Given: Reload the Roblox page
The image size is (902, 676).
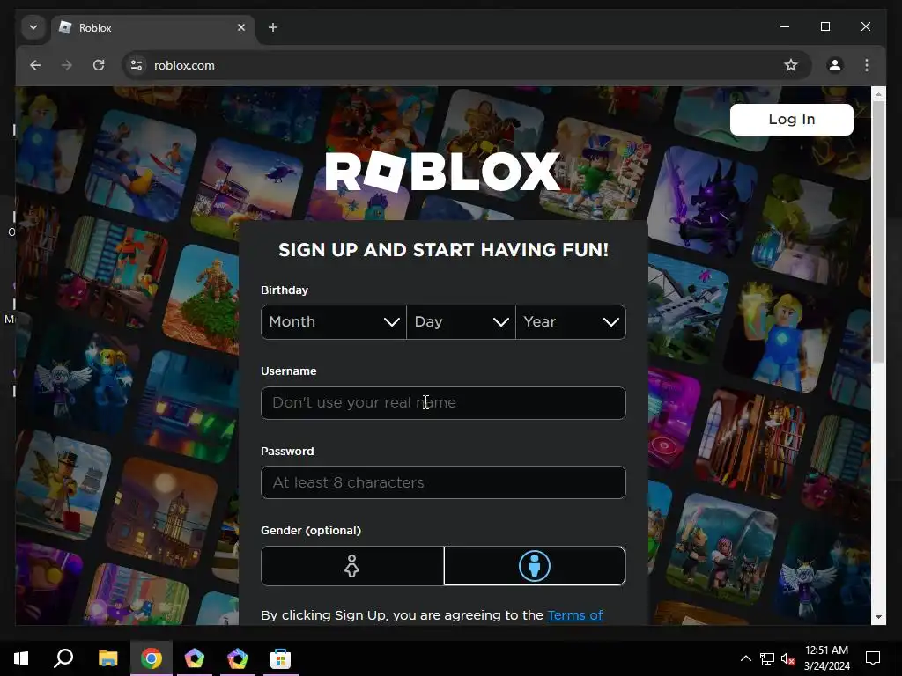Looking at the screenshot, I should (x=99, y=65).
